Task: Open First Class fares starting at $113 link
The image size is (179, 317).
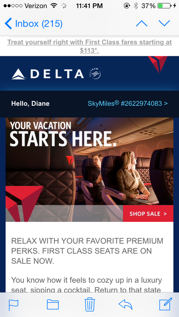Action: (x=90, y=46)
